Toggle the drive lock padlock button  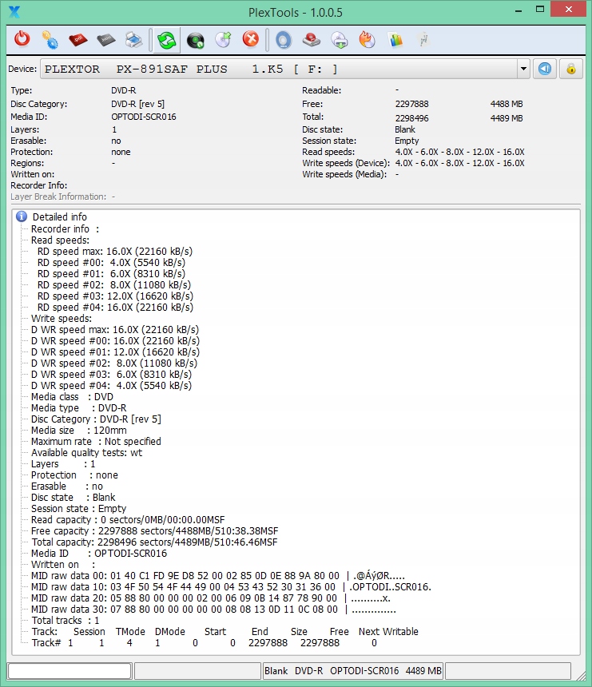tap(570, 69)
